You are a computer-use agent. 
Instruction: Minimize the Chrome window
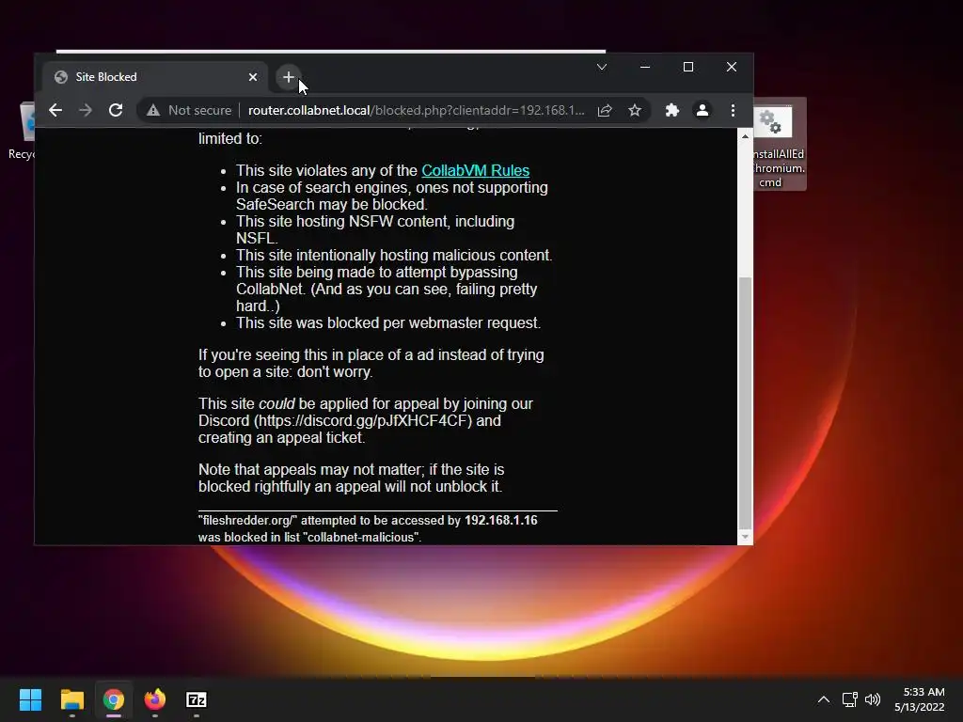(x=645, y=67)
